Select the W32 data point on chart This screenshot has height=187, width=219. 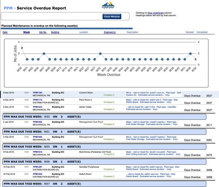click(x=100, y=54)
